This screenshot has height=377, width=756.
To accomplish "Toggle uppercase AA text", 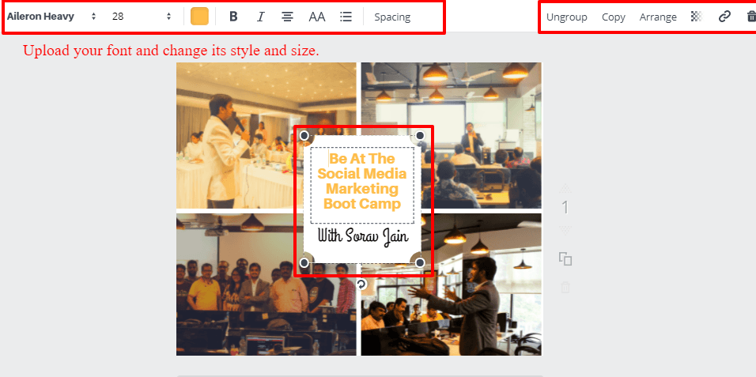I will pos(317,17).
